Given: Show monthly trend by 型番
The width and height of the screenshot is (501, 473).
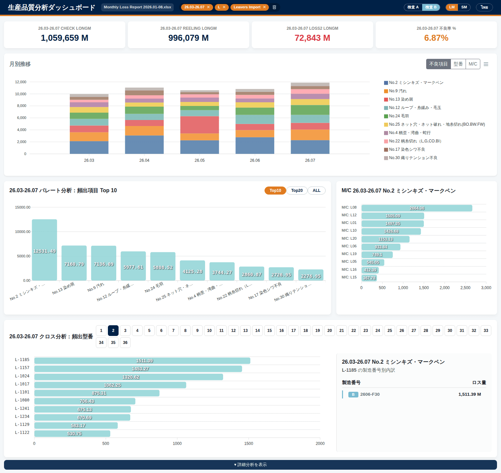Looking at the screenshot, I should pos(458,64).
